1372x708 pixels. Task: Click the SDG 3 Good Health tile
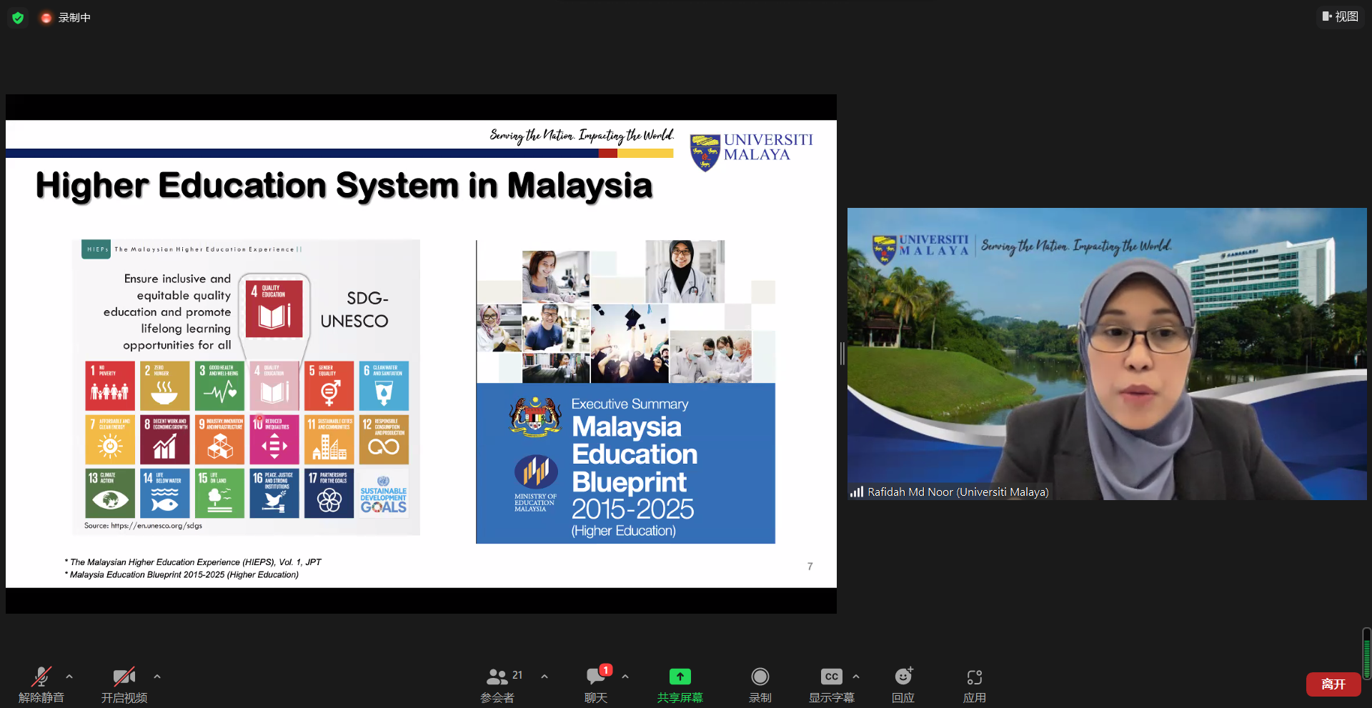(x=219, y=386)
